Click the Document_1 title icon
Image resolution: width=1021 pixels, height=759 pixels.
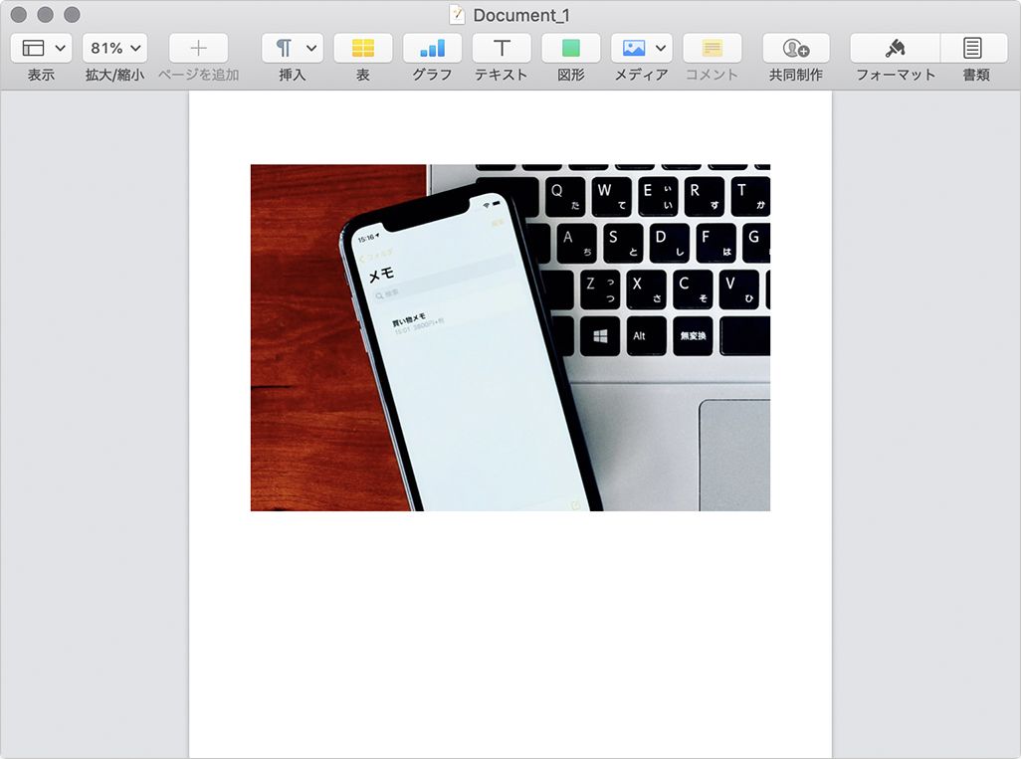coord(457,14)
